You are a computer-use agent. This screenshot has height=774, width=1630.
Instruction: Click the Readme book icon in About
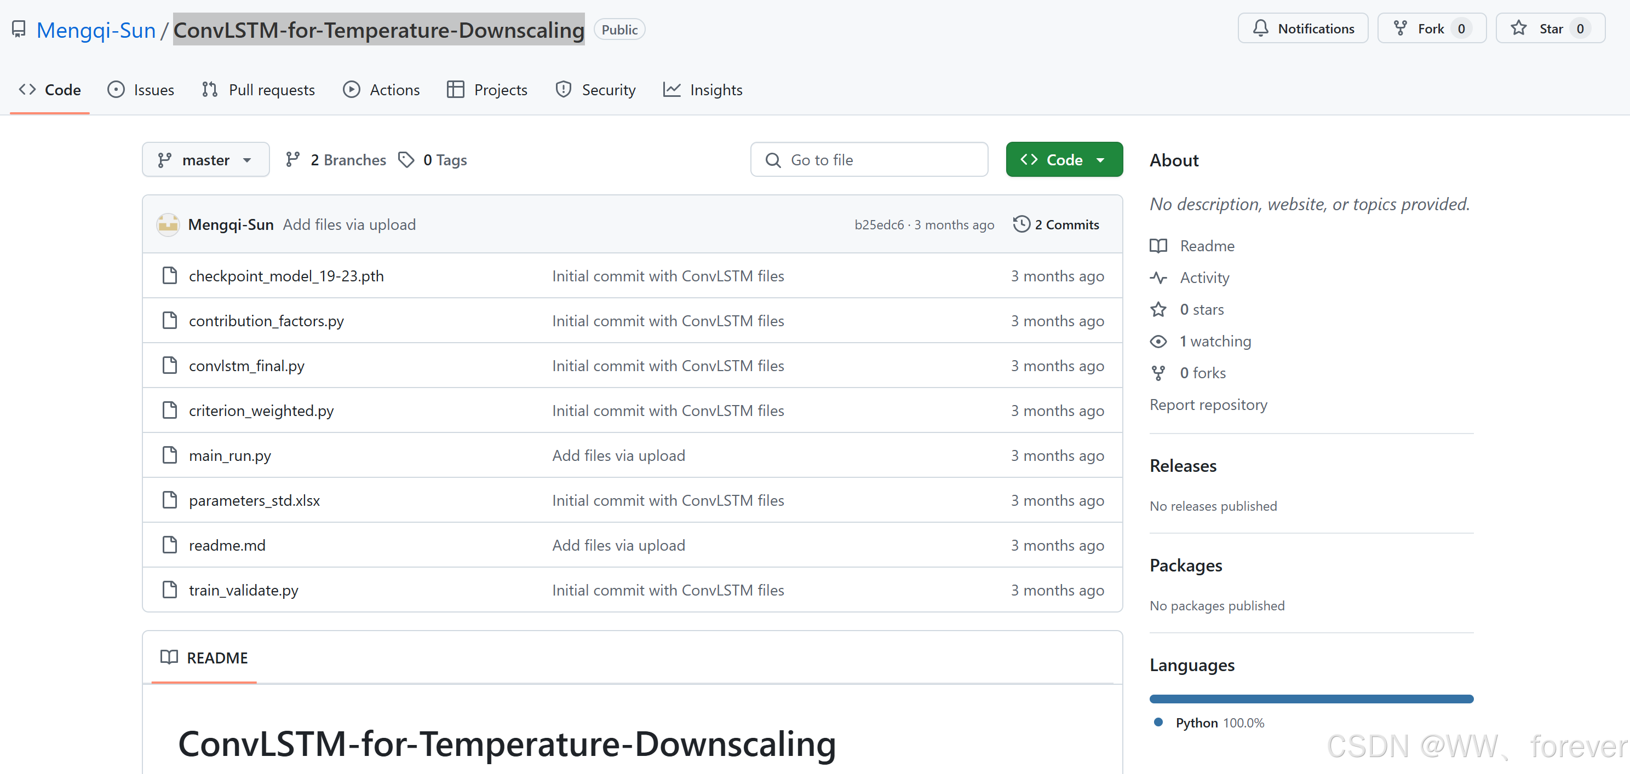tap(1158, 246)
